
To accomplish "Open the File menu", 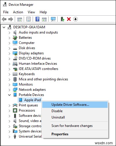I will (x=6, y=12).
